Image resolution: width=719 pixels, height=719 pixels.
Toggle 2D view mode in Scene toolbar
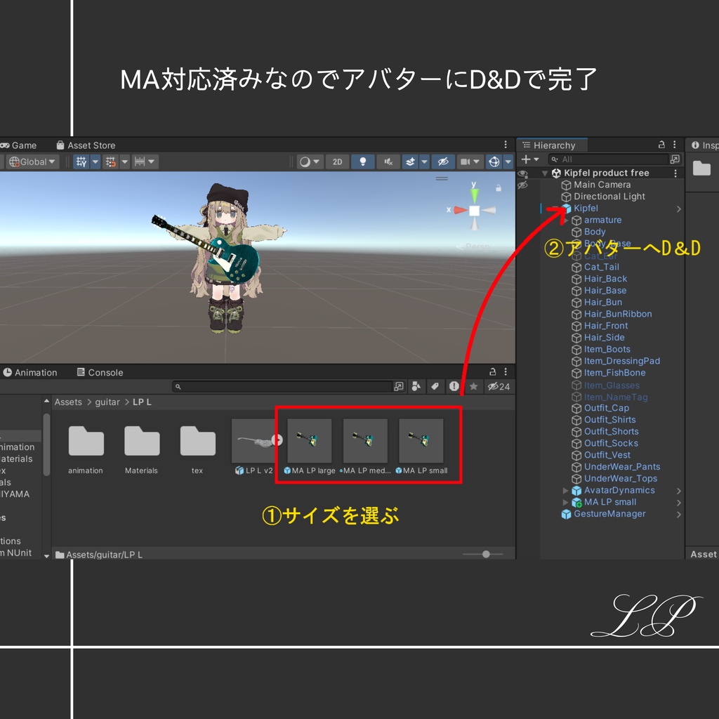pyautogui.click(x=336, y=161)
